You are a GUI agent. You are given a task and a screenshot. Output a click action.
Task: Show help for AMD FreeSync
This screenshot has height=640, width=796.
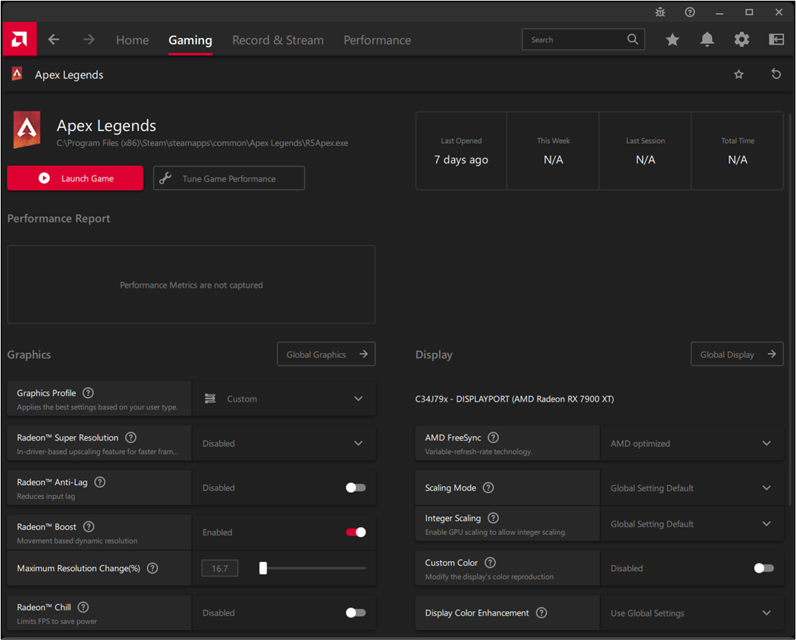[493, 437]
